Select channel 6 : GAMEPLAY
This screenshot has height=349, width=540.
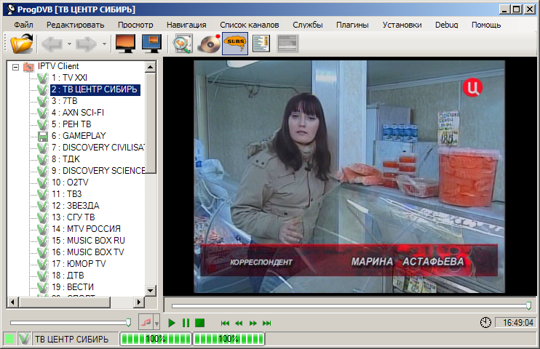(x=79, y=136)
